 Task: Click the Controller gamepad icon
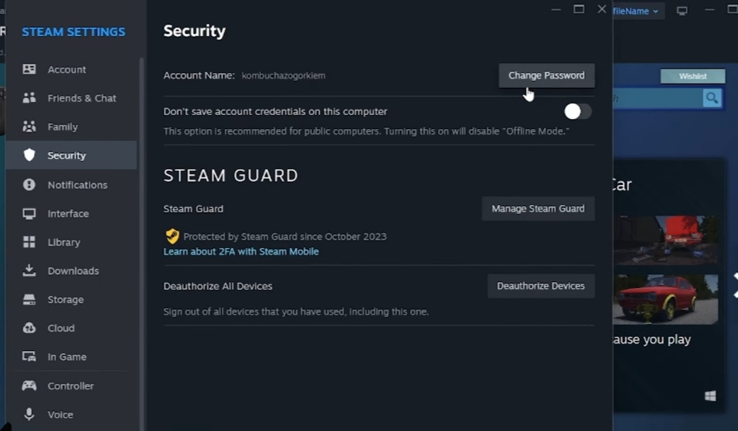[x=29, y=386]
